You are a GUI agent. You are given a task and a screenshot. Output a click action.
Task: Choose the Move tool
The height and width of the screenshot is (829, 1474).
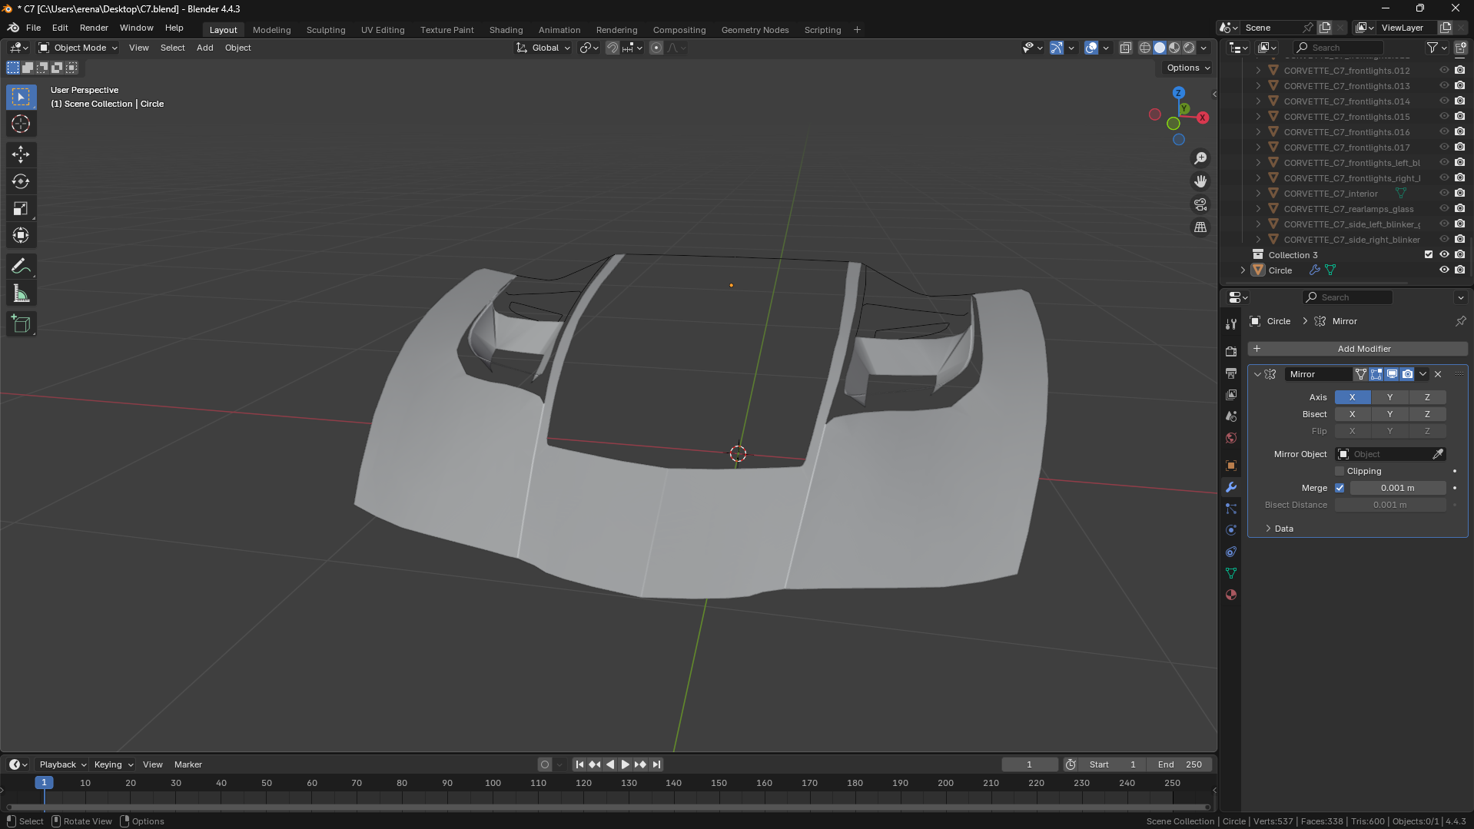coord(21,154)
